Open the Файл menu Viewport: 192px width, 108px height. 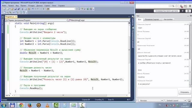click(4, 6)
